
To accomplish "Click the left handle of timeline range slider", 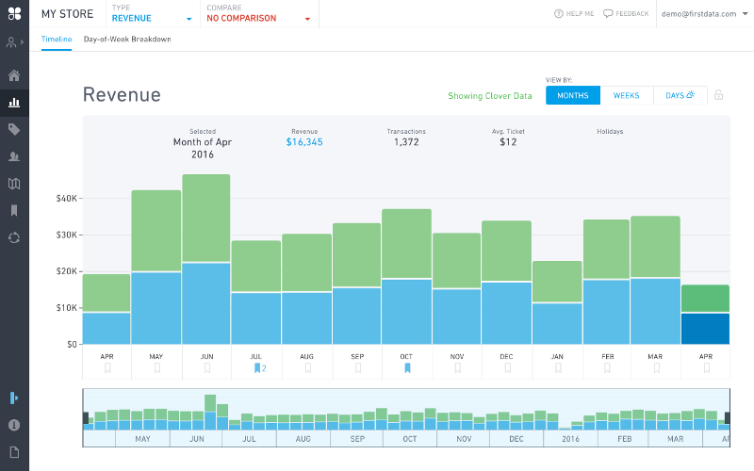I will pyautogui.click(x=85, y=417).
